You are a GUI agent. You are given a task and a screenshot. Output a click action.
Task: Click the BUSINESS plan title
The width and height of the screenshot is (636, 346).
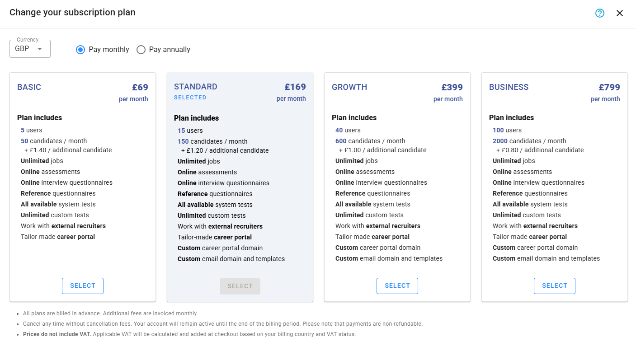[509, 87]
